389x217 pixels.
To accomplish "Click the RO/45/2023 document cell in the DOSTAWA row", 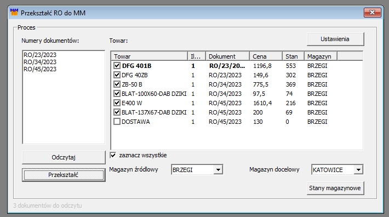I will click(225, 122).
